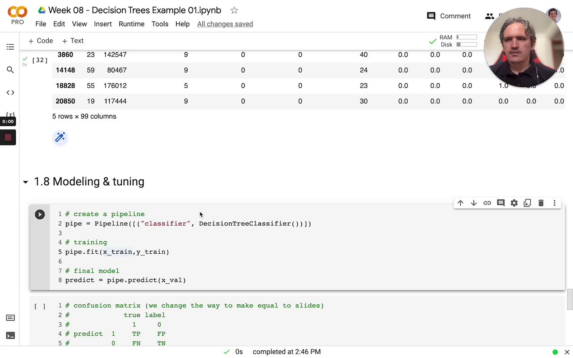Open the terminal panel icon
This screenshot has height=358, width=573.
pyautogui.click(x=10, y=336)
